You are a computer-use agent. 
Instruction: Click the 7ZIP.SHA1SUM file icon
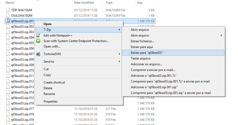point(8,10)
